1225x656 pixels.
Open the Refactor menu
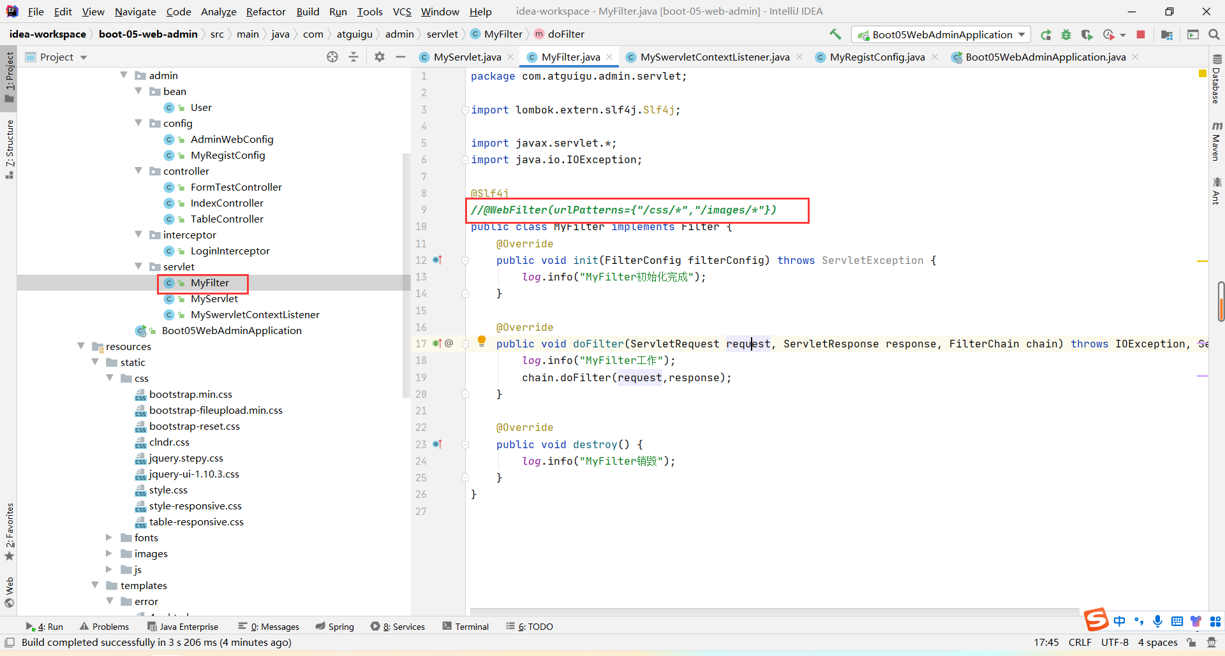click(266, 11)
